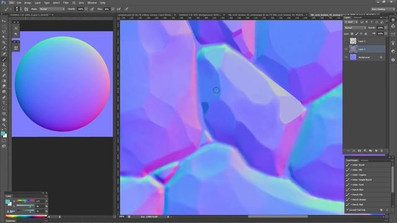This screenshot has height=223, width=397.
Task: Switch to the Tool Presets tab
Action: click(x=352, y=160)
